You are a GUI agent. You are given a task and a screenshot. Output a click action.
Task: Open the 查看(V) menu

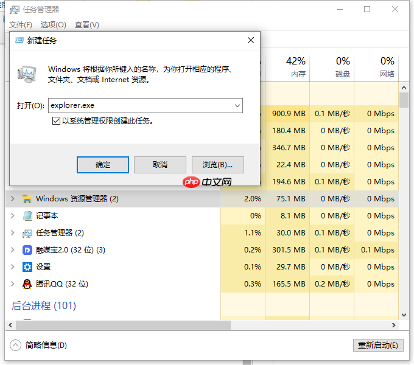coord(87,25)
